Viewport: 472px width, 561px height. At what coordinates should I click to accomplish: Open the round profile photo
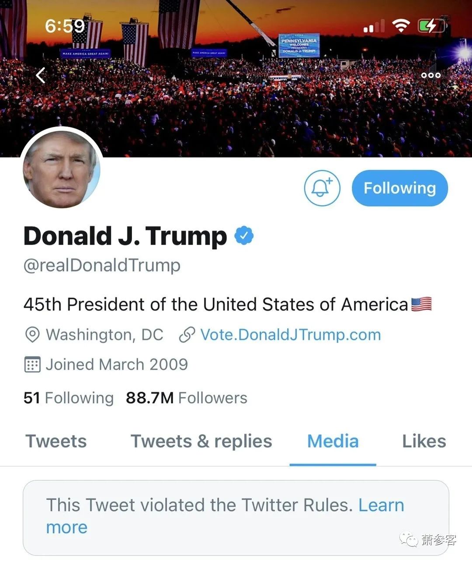click(x=62, y=169)
